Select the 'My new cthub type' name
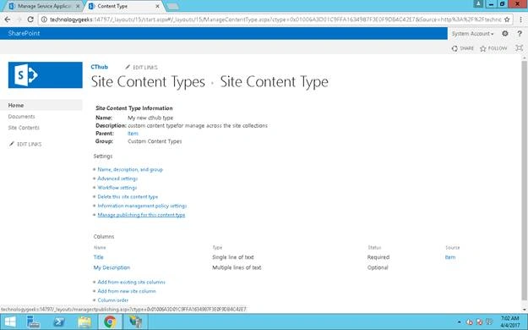The width and height of the screenshot is (528, 330). [150, 118]
